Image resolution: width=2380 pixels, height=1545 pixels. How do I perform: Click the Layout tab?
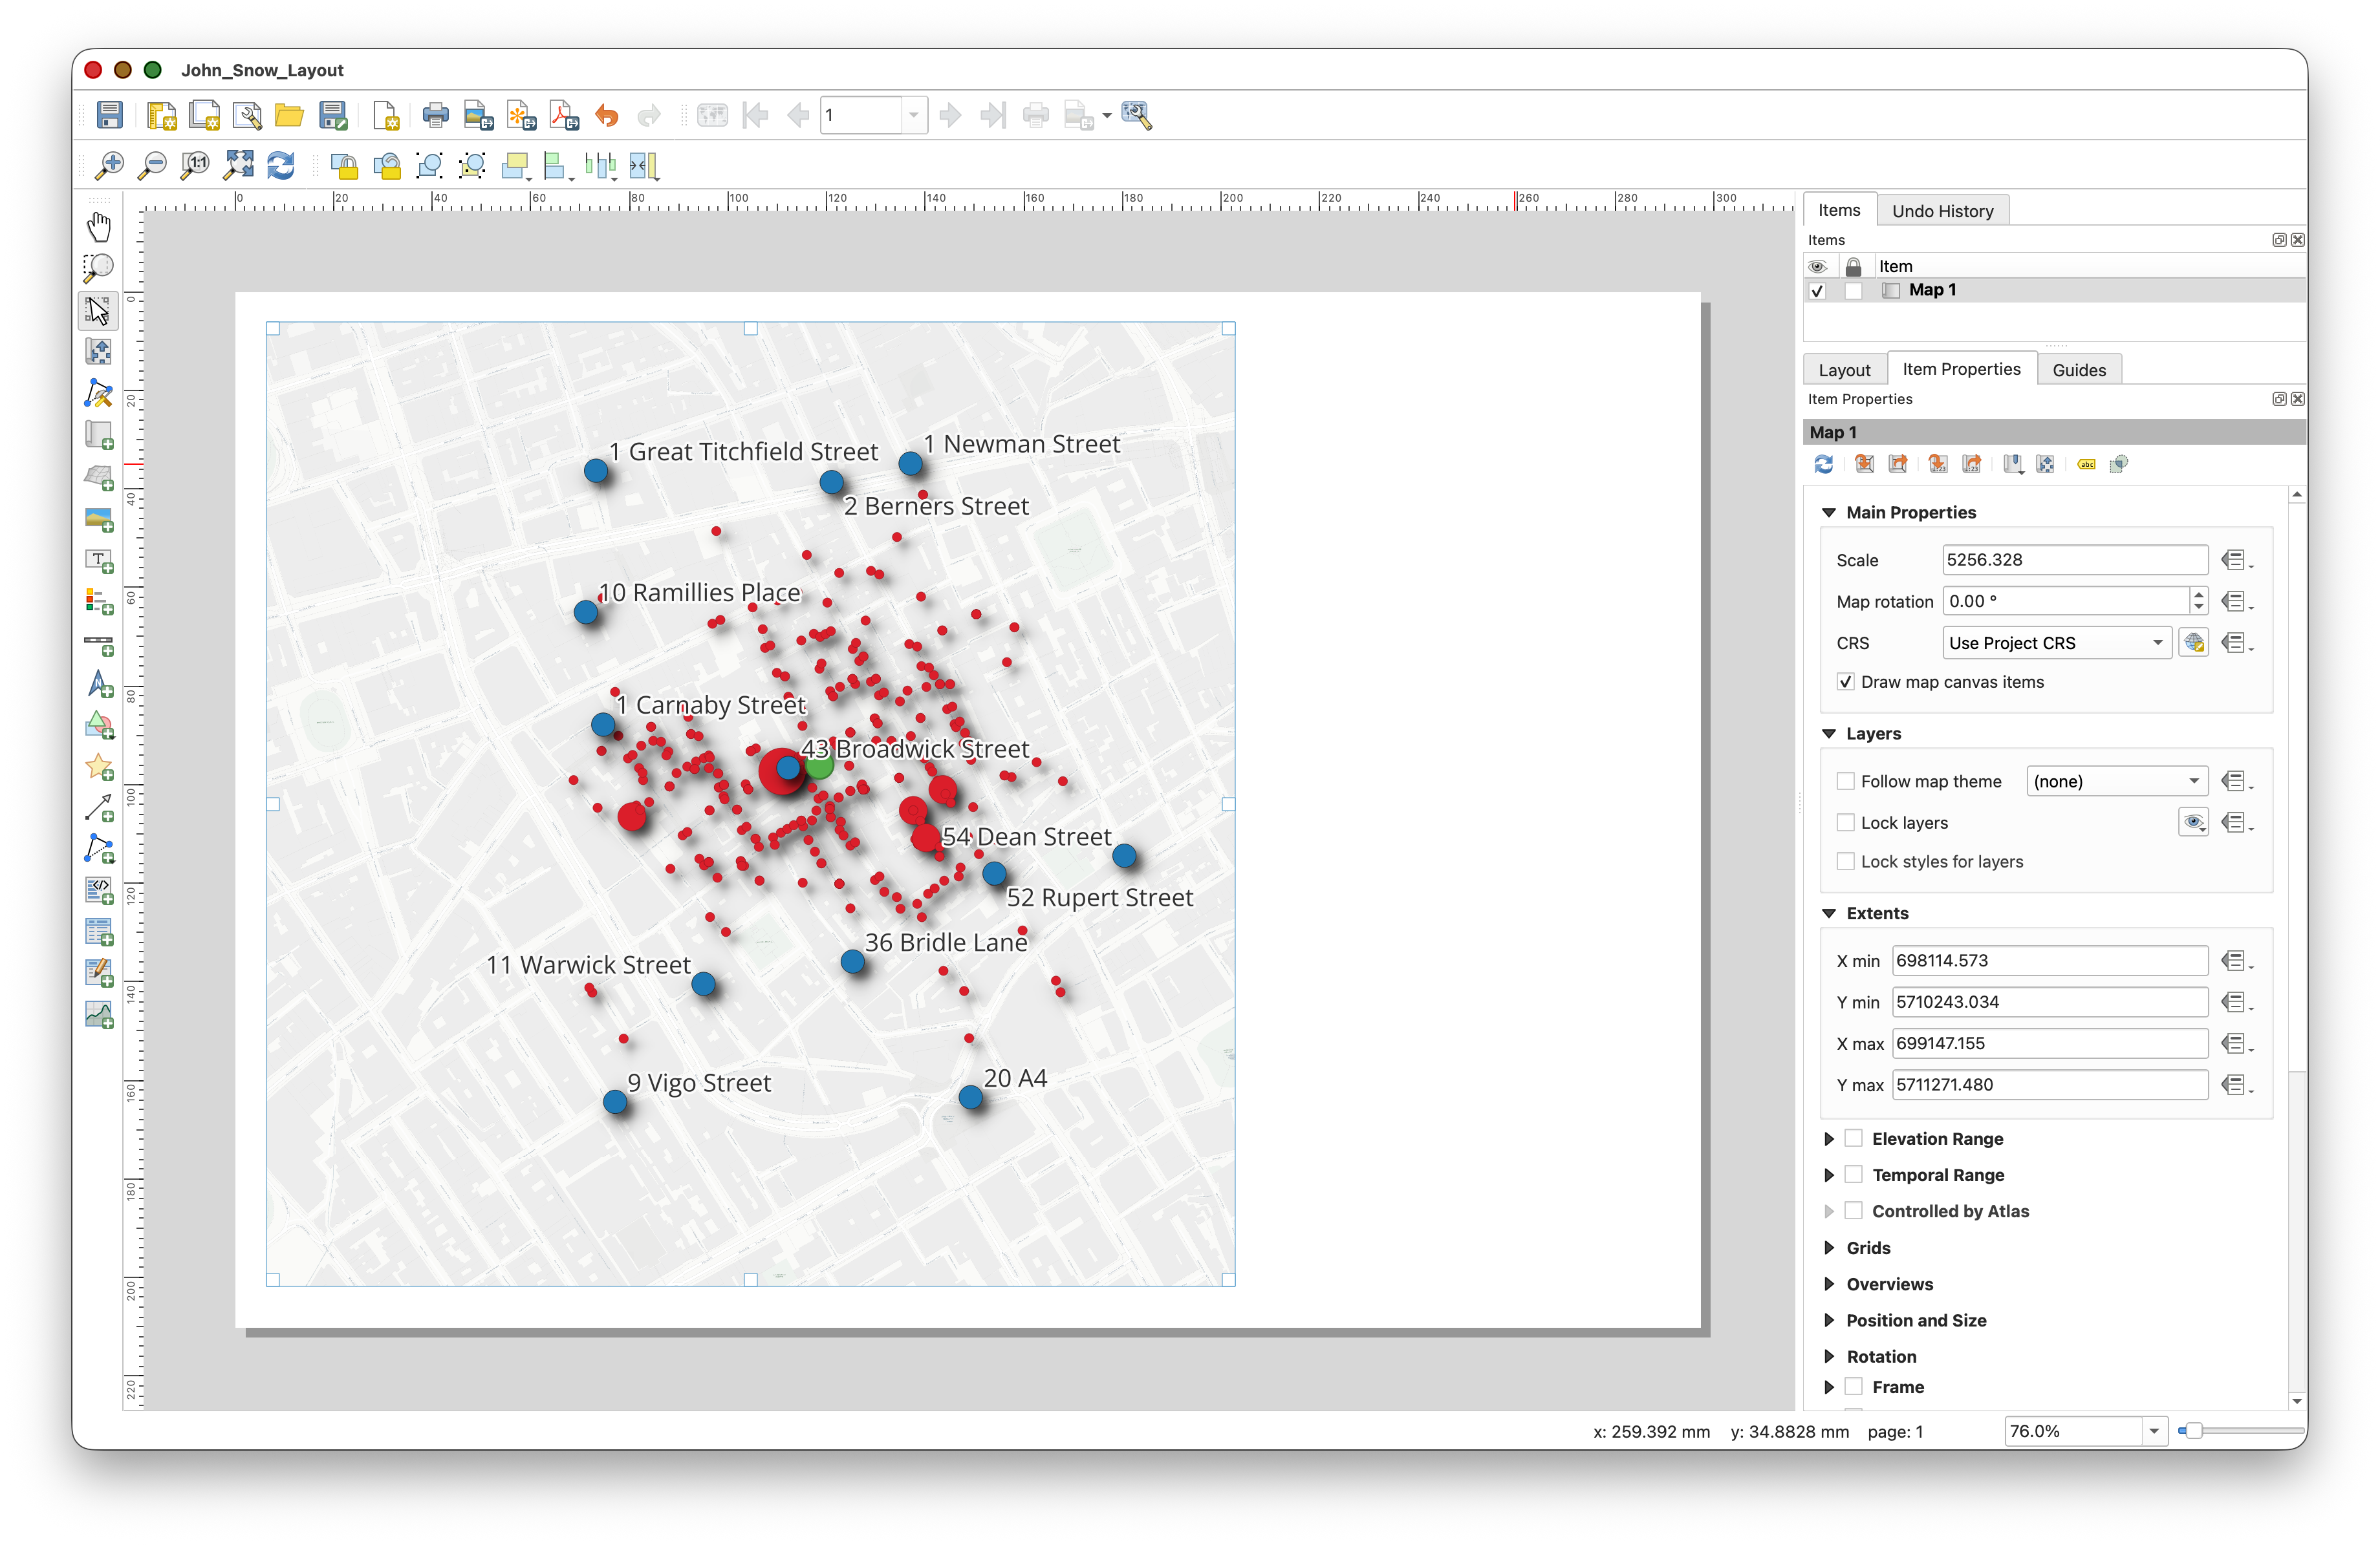(1843, 370)
